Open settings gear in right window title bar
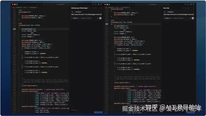This screenshot has height=116, width=206. tap(193, 4)
